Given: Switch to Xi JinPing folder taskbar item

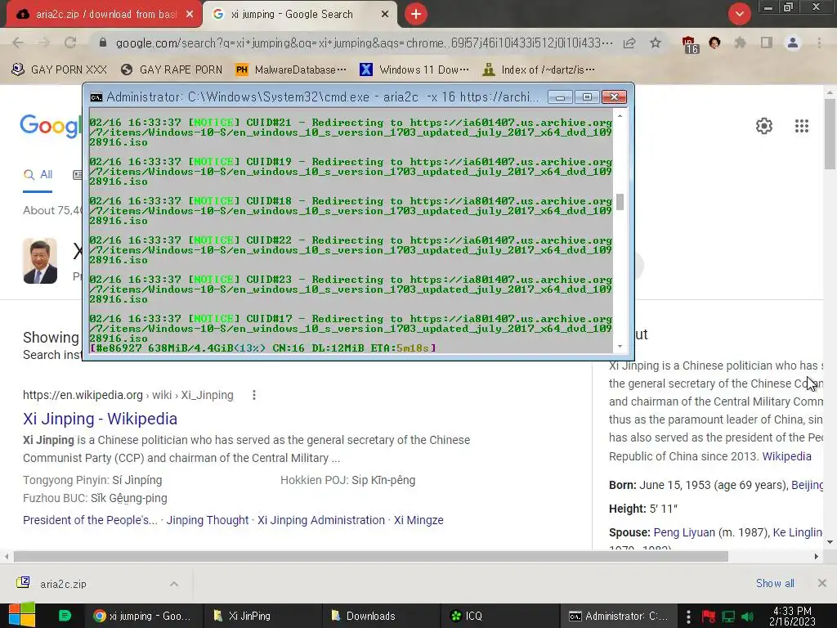Looking at the screenshot, I should pos(262,616).
